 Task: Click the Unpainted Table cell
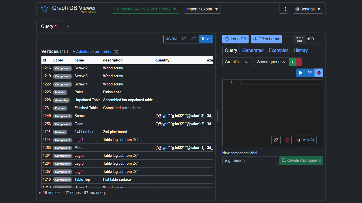click(87, 100)
